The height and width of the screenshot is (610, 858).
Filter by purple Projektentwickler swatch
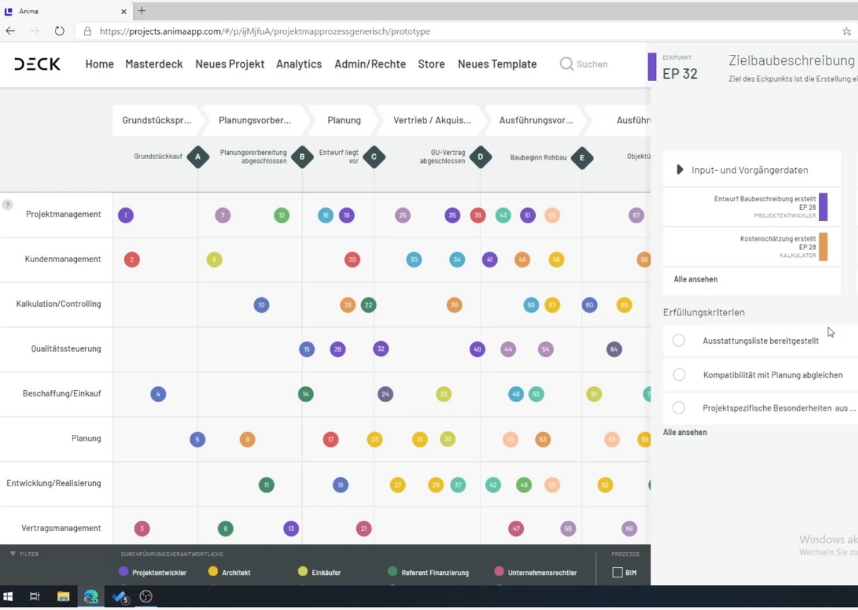123,571
